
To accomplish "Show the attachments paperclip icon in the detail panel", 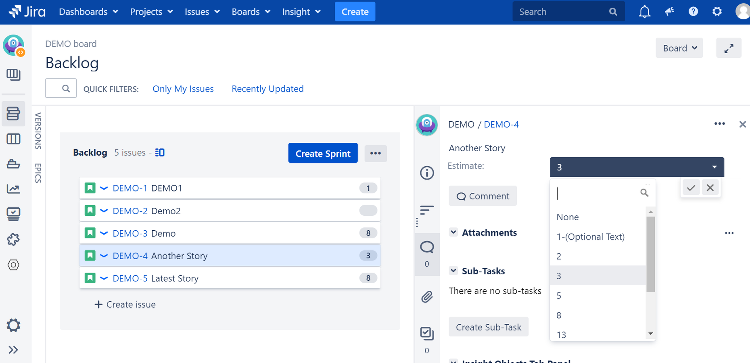I will click(427, 297).
